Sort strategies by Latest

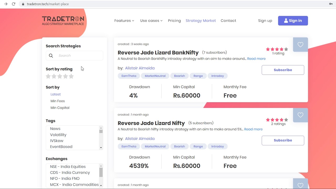point(56,94)
